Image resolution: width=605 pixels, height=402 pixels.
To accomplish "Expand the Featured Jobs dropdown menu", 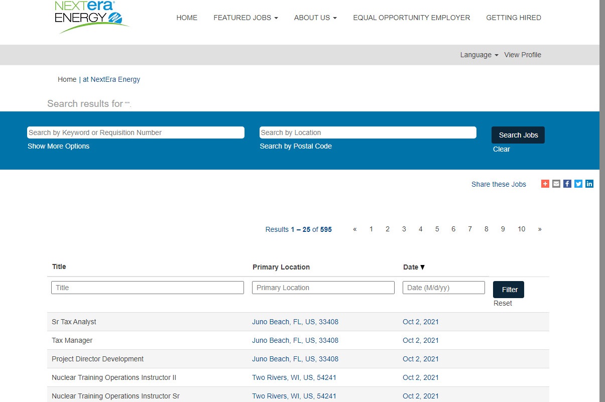I will point(246,18).
